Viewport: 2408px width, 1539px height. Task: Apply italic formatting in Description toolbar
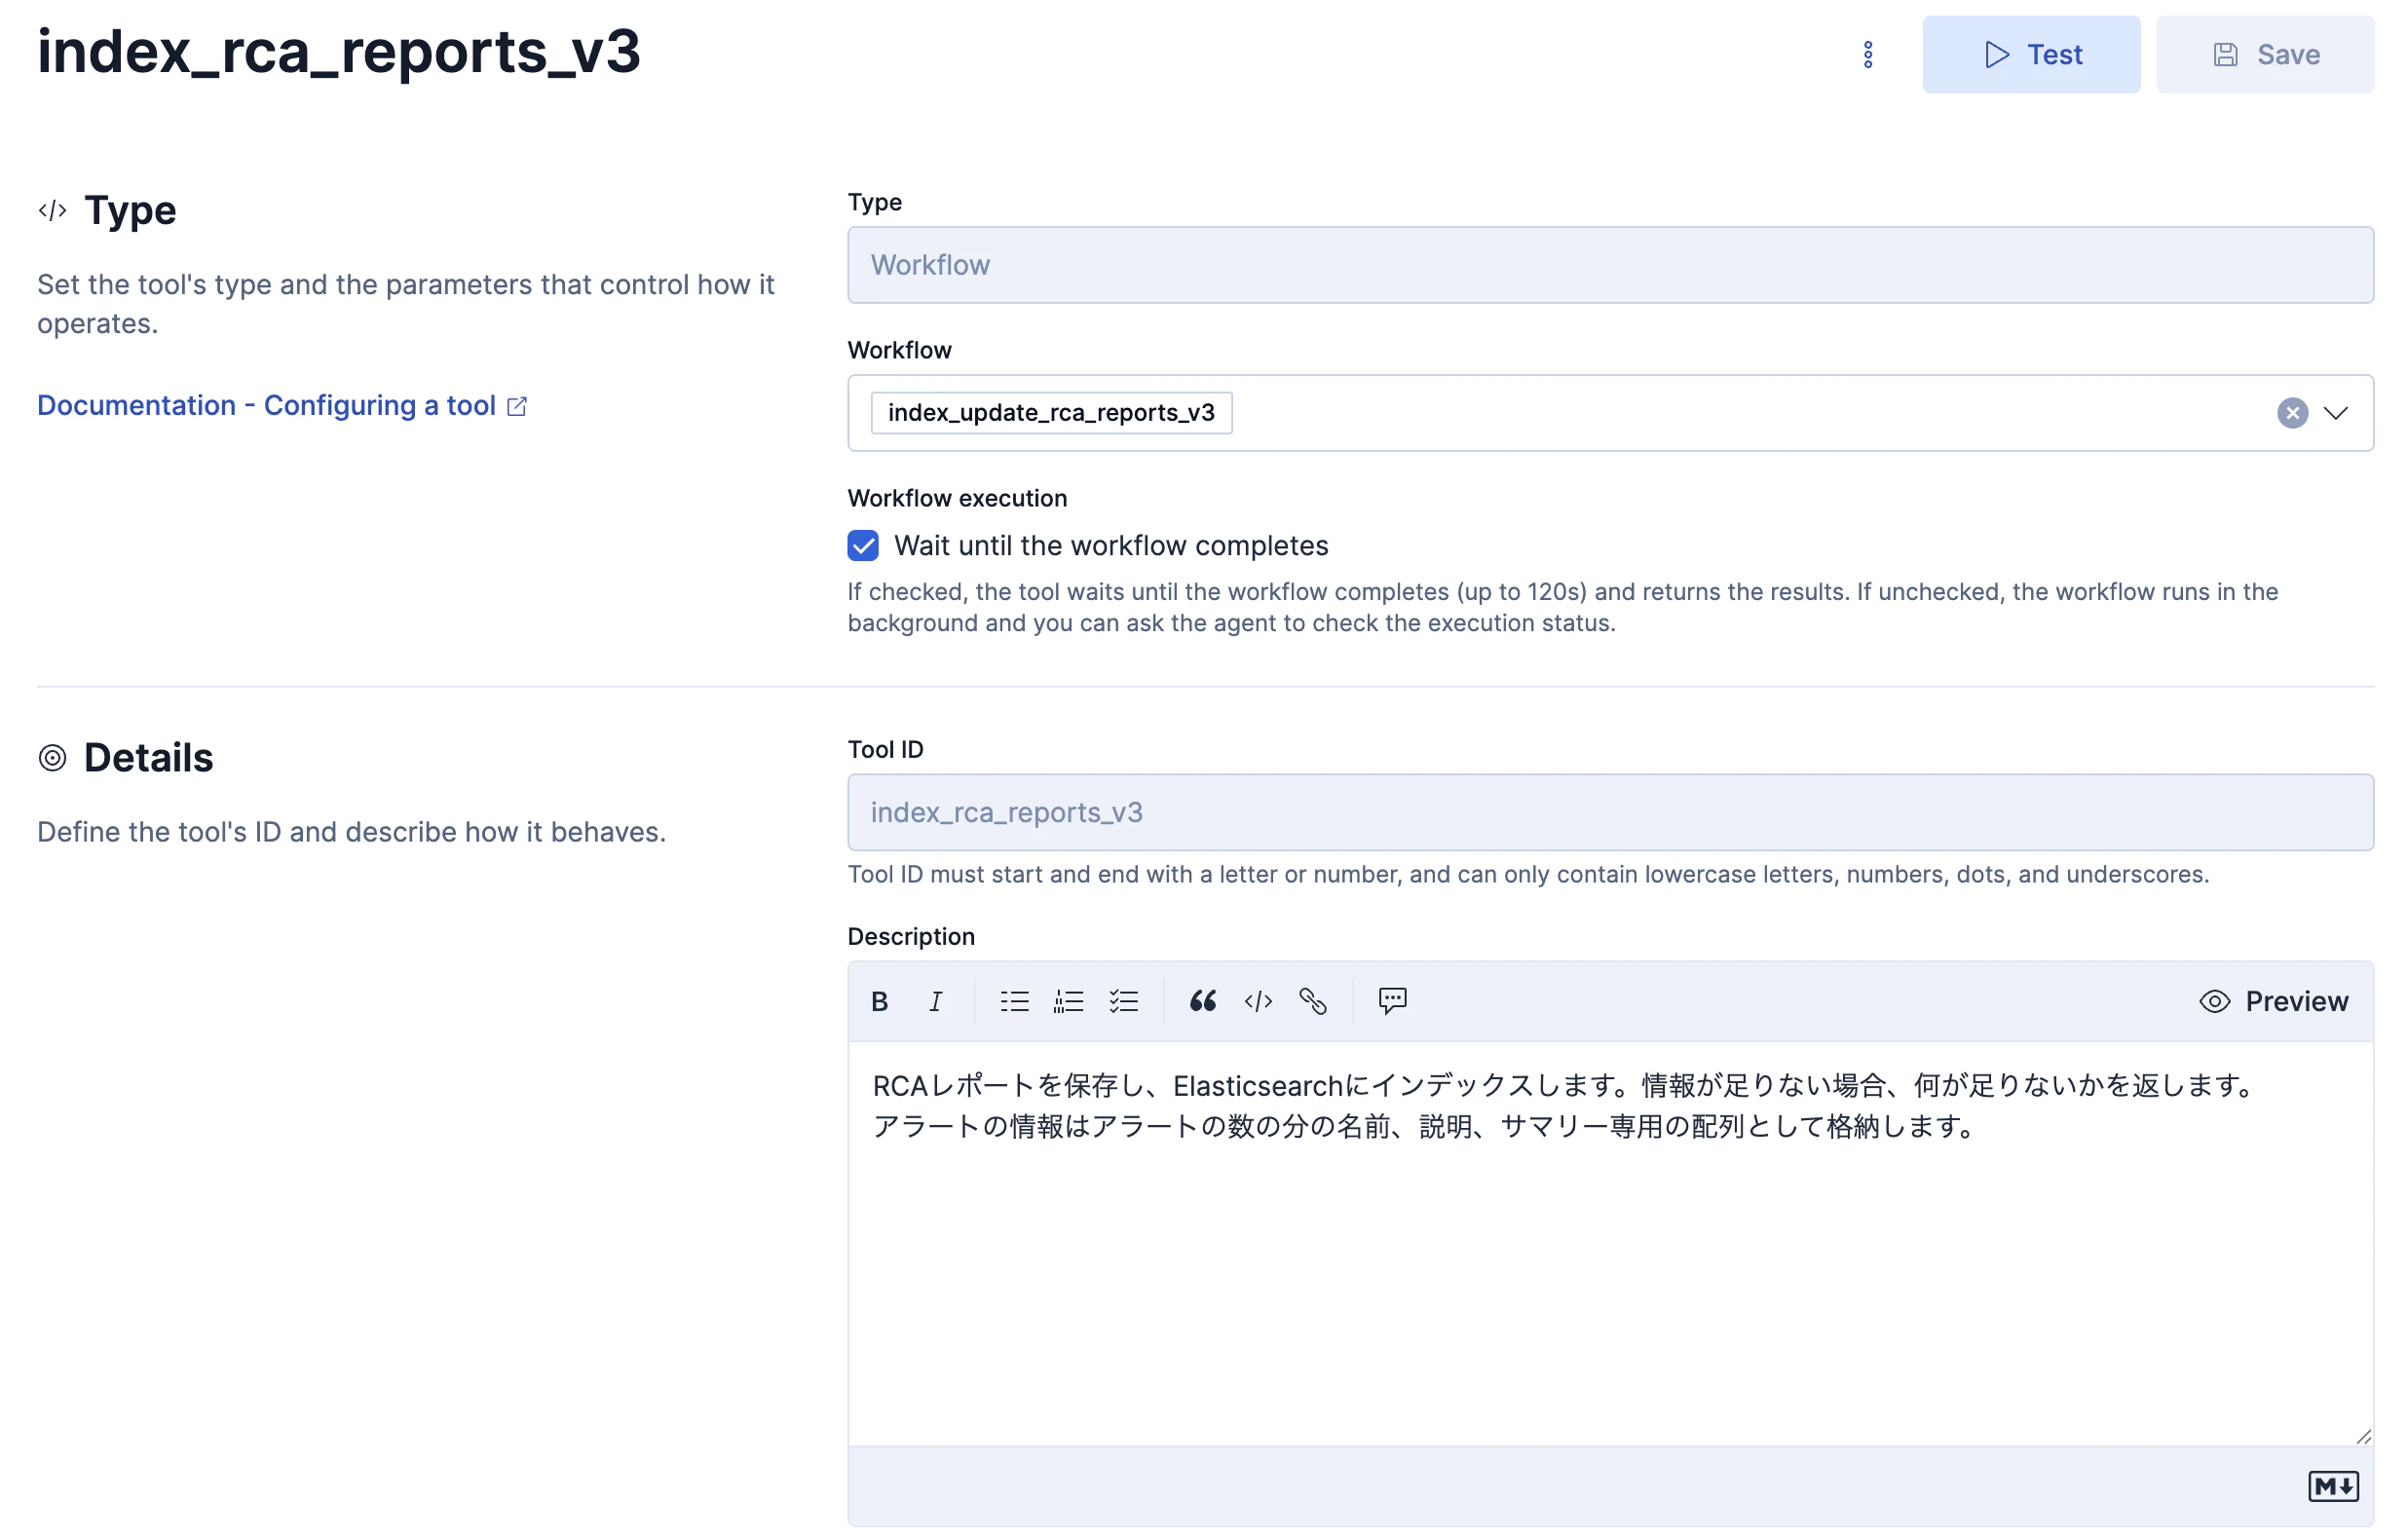pyautogui.click(x=935, y=1001)
